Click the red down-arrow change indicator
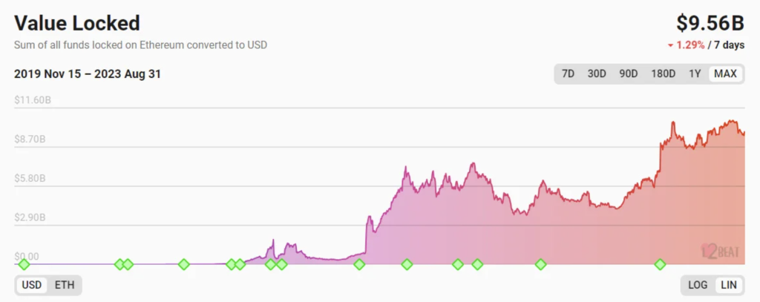Viewport: 760px width, 302px height. (x=670, y=45)
